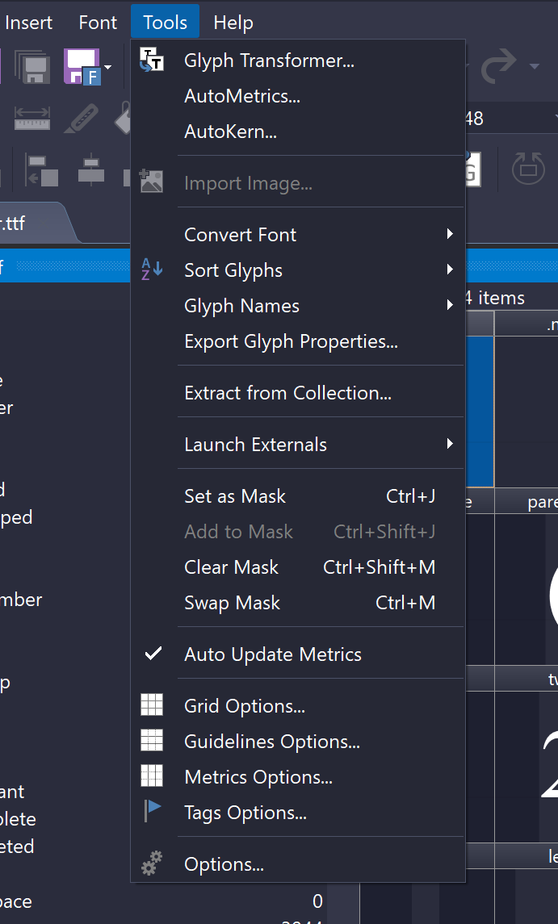Open the Help menu
Viewport: 558px width, 924px height.
(x=233, y=23)
